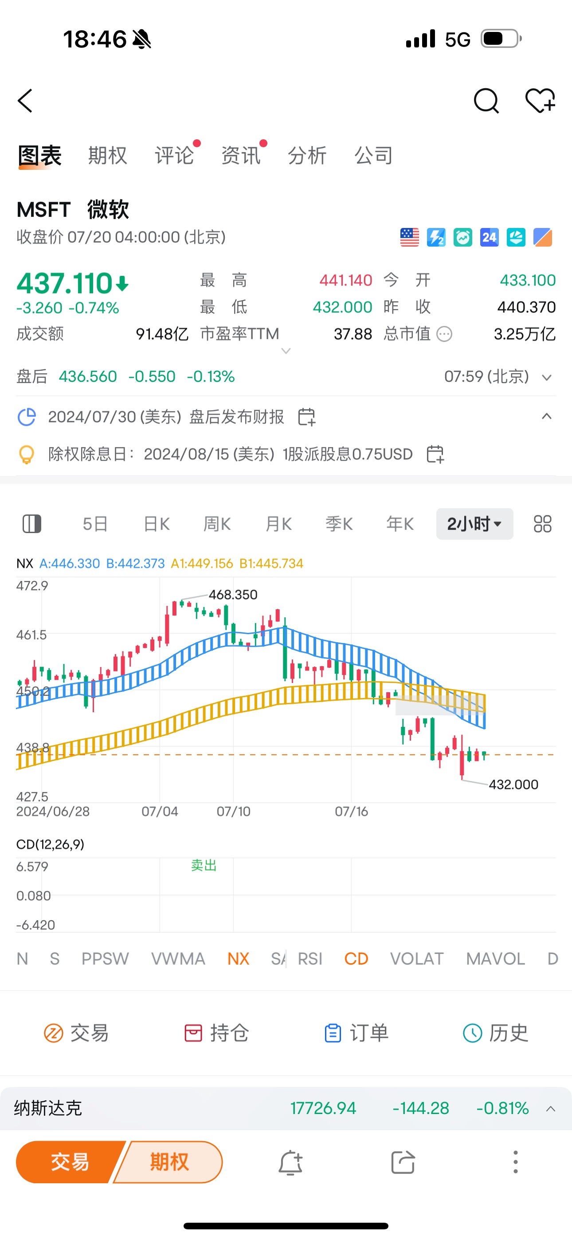This screenshot has height=1240, width=572.
Task: Select the 季K chart period
Action: coord(339,524)
